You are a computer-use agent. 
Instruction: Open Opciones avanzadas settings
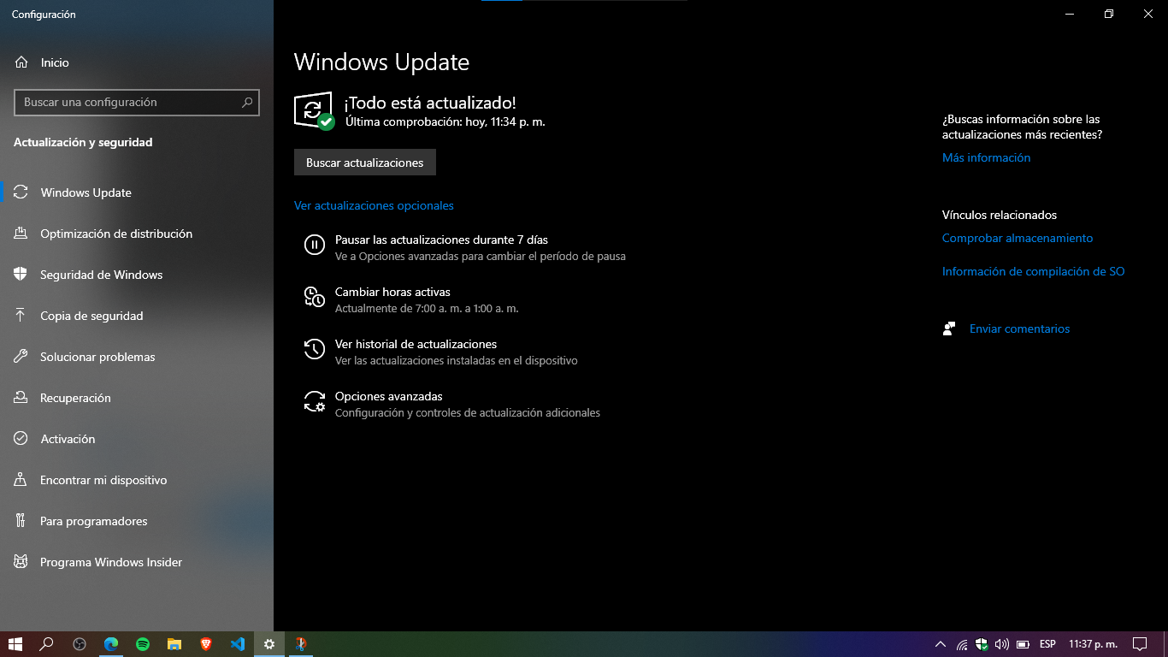(x=451, y=404)
